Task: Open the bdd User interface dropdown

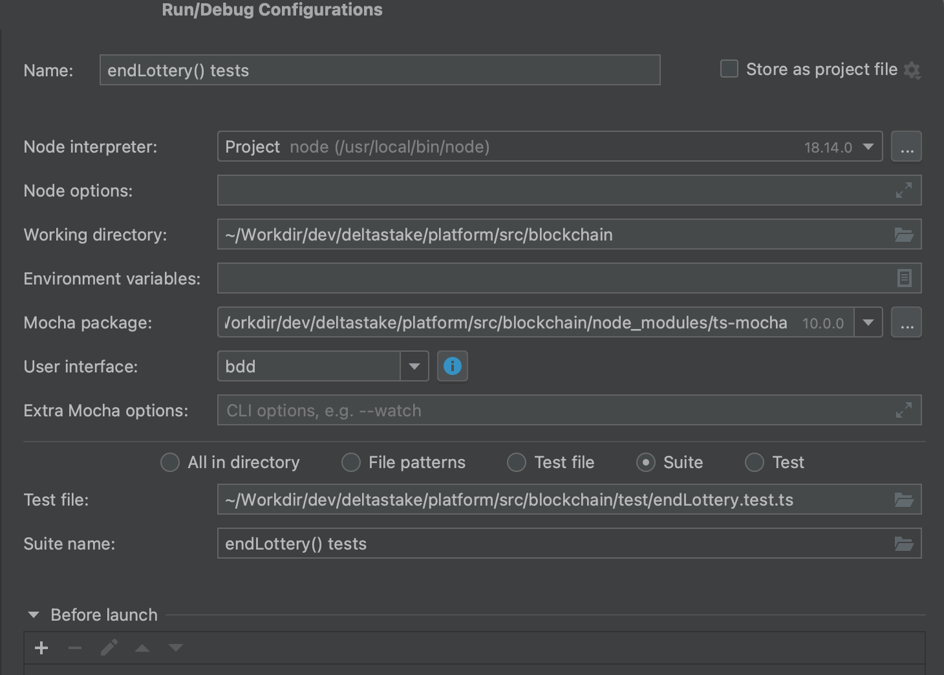Action: coord(414,366)
